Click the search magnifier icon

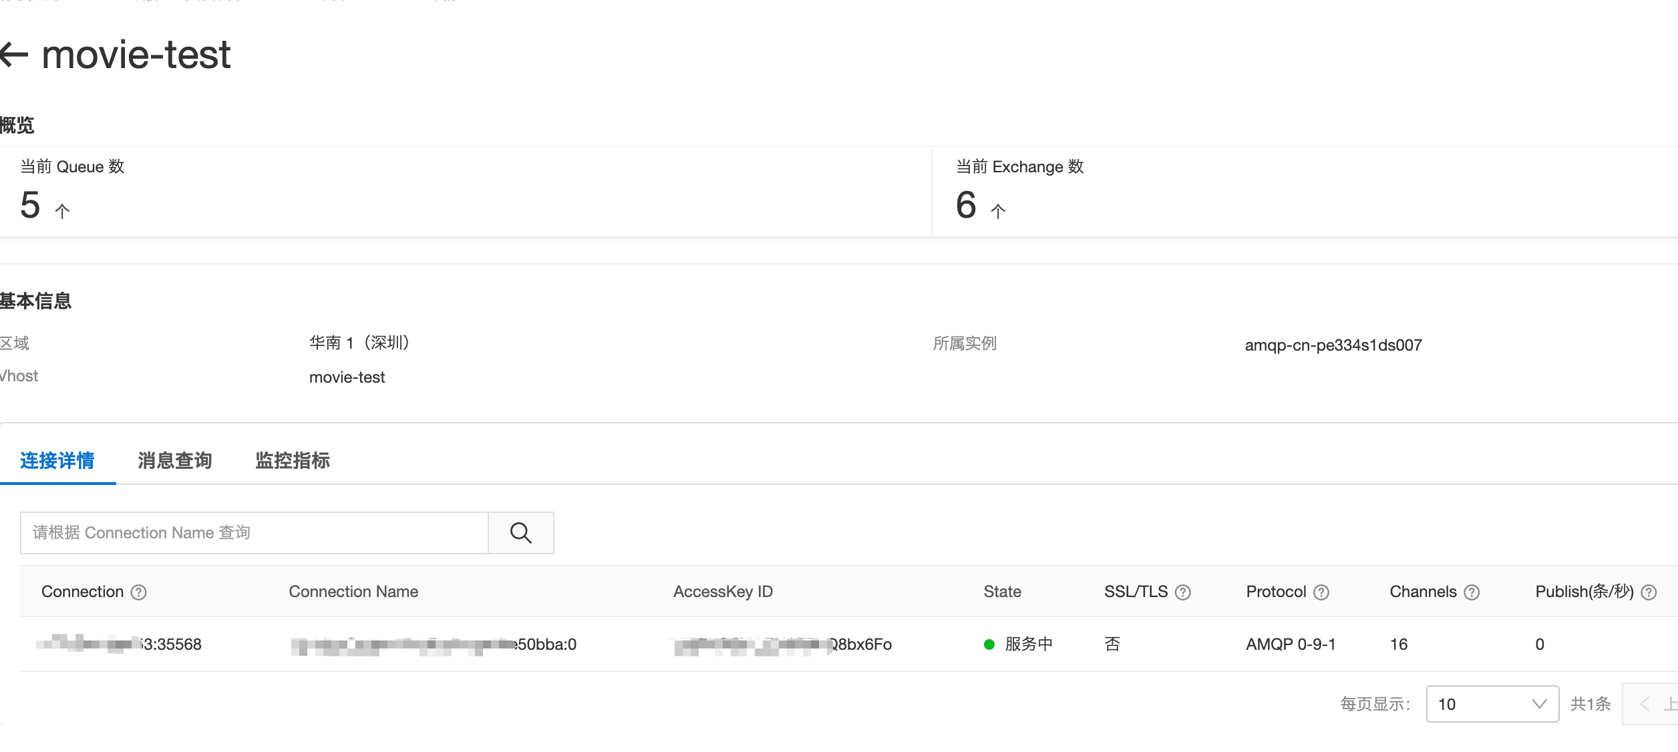(x=520, y=533)
